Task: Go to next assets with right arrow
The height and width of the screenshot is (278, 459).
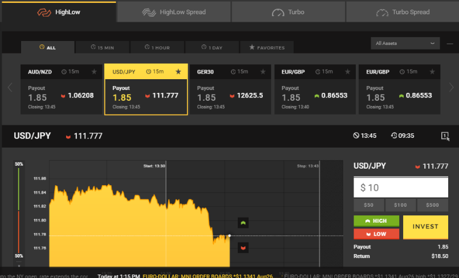Action: 451,87
